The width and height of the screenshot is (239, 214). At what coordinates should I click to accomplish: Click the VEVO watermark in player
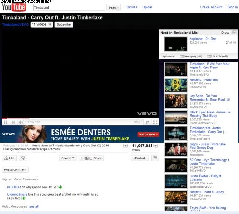pyautogui.click(x=147, y=113)
